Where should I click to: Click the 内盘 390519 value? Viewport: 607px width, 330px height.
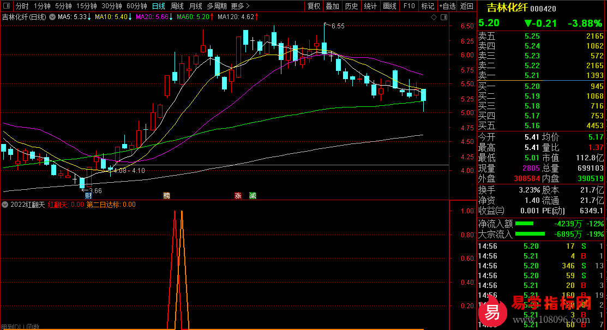590,178
